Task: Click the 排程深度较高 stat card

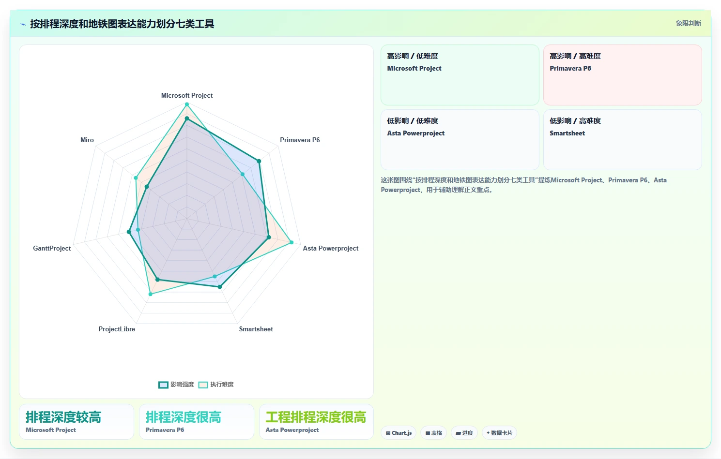Action: click(77, 422)
